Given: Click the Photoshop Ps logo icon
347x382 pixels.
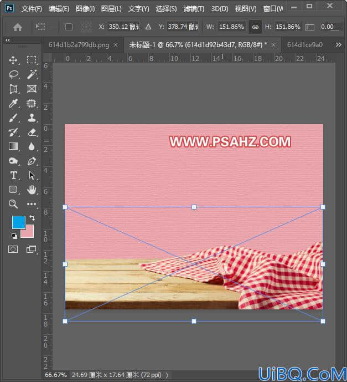Looking at the screenshot, I should click(x=9, y=8).
